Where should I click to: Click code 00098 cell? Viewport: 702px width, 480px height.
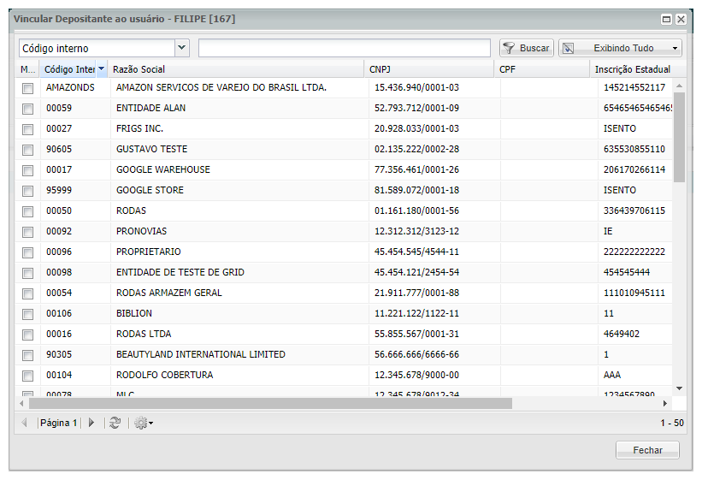click(59, 272)
